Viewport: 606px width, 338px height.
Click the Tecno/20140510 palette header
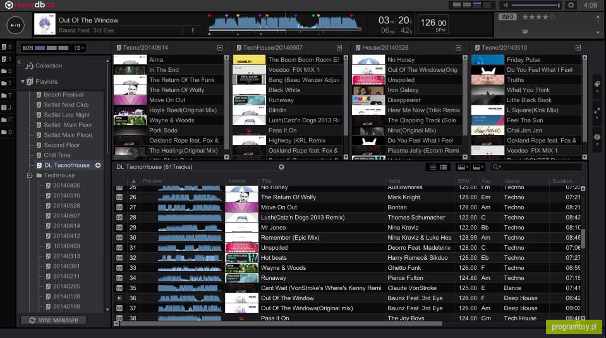pos(504,47)
